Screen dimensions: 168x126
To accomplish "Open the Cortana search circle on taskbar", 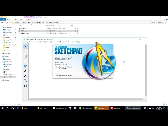I will tap(8, 108).
